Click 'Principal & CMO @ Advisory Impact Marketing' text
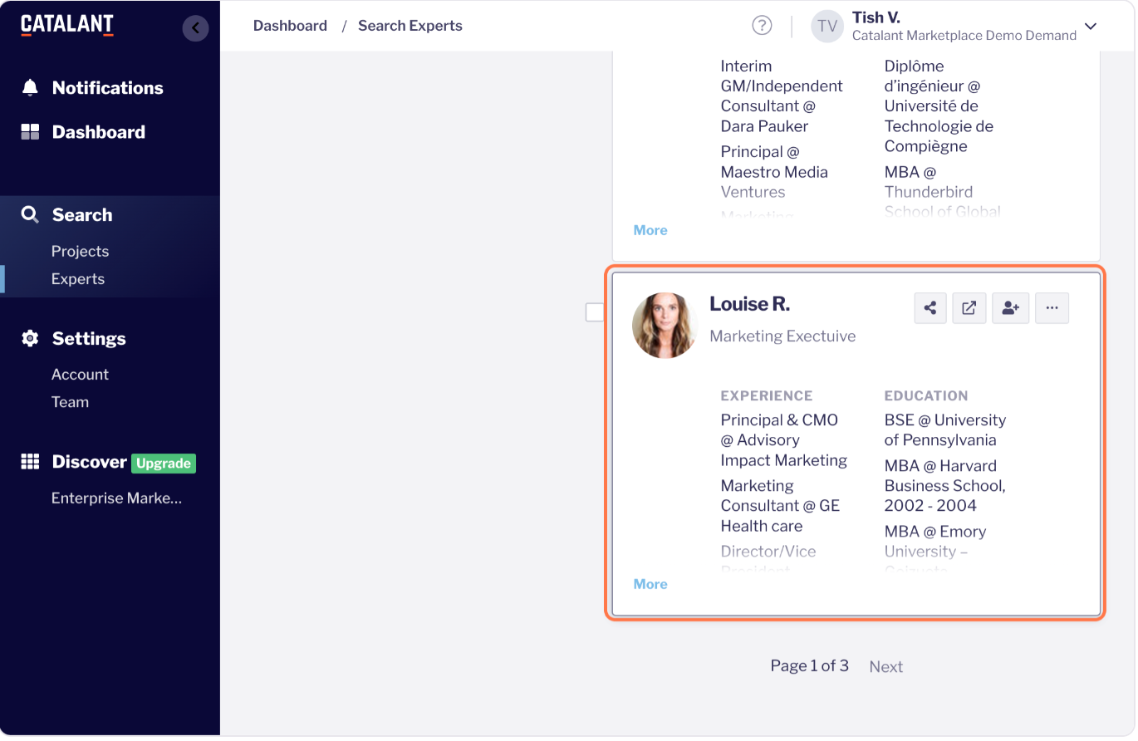 click(x=784, y=440)
